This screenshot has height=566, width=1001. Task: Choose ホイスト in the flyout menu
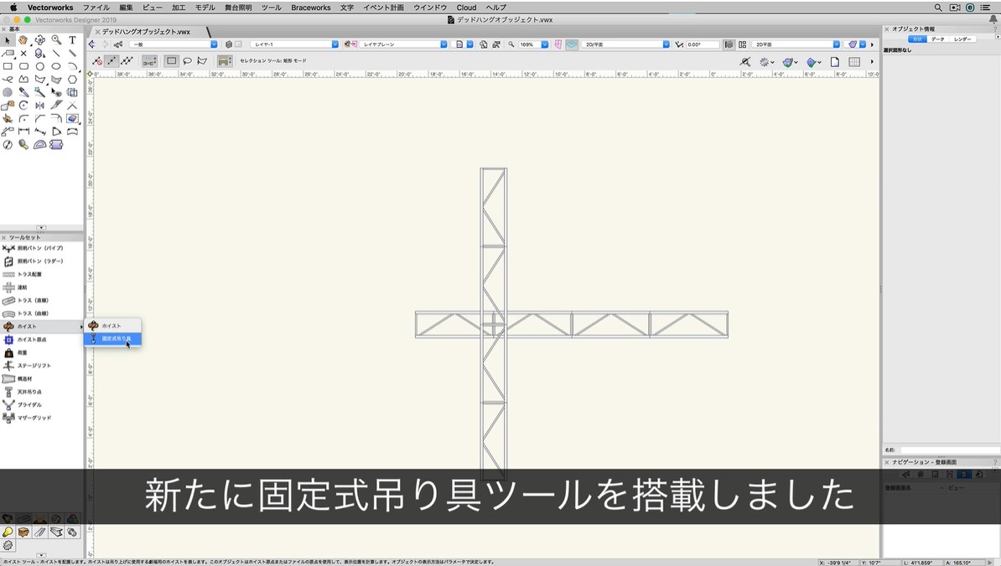[112, 326]
